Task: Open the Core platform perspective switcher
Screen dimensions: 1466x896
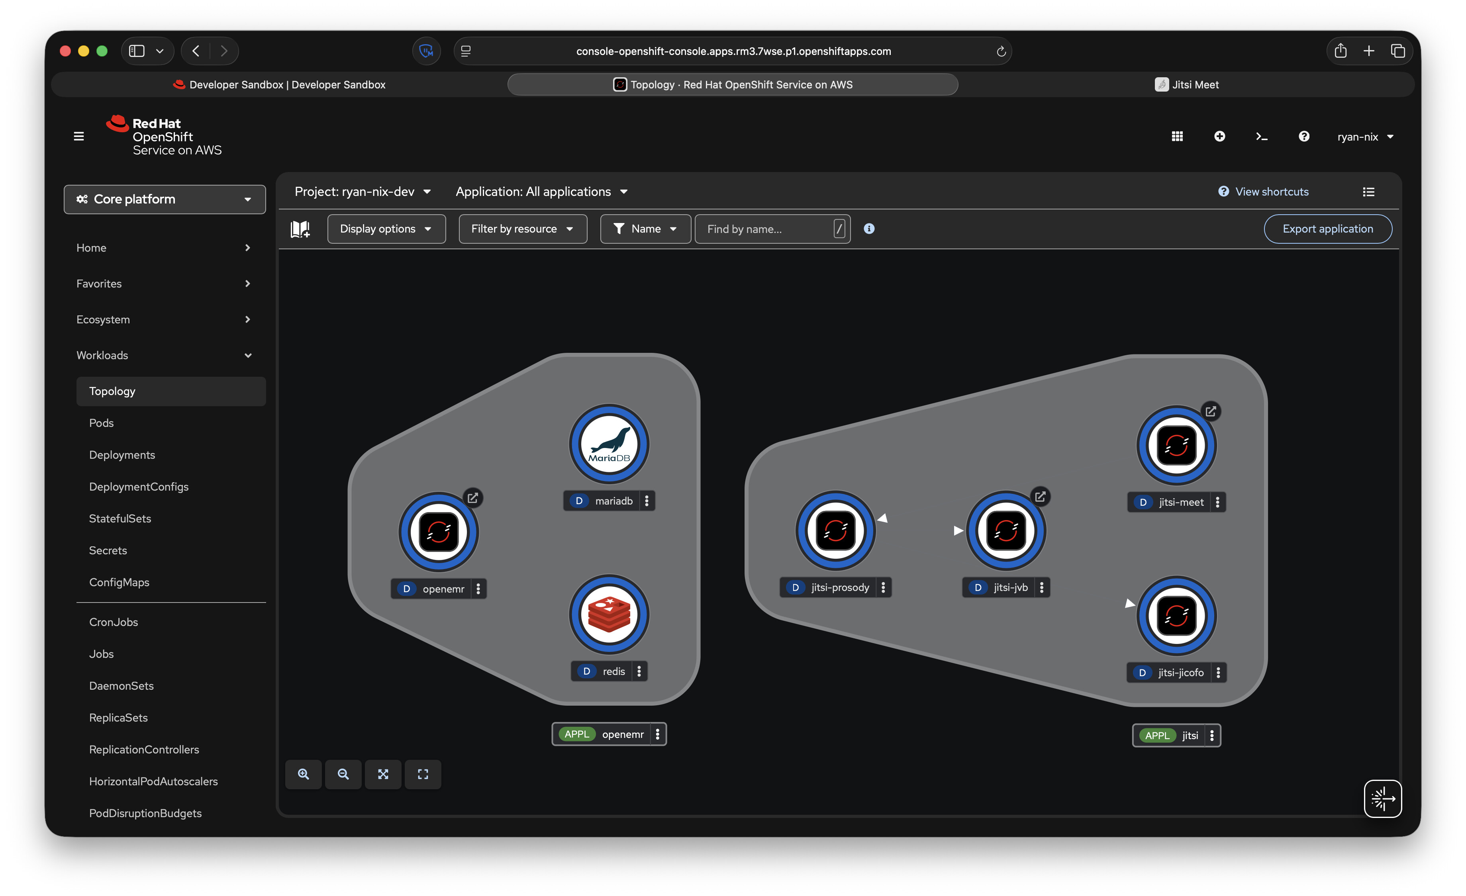Action: tap(165, 199)
